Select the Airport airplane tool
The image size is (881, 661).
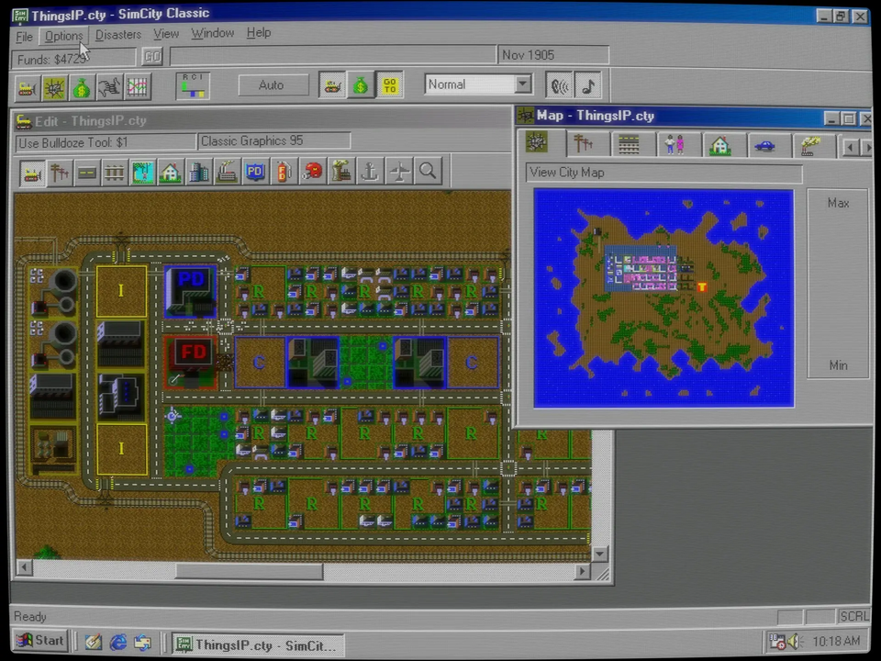pos(399,172)
